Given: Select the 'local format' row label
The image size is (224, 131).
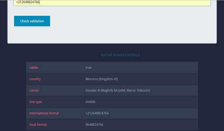Looking at the screenshot, I should tap(38, 125).
